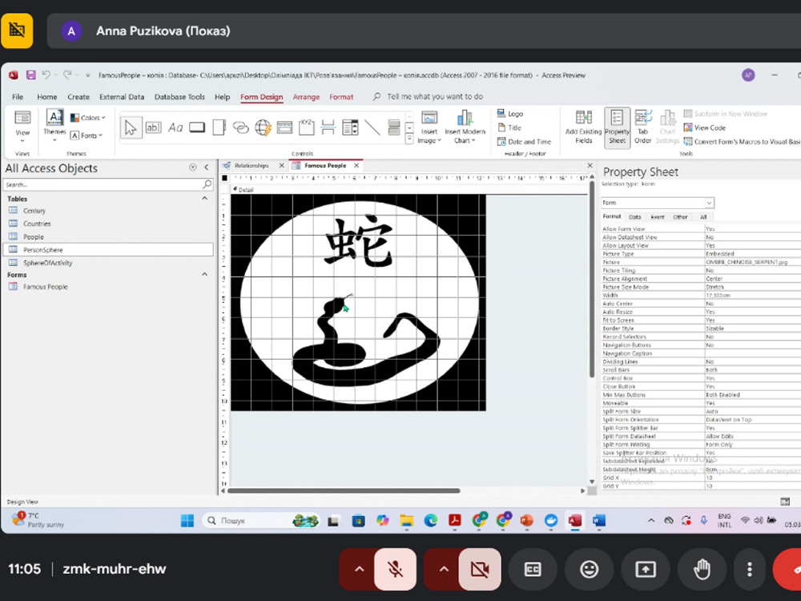
Task: Click View Code button
Action: coord(705,127)
